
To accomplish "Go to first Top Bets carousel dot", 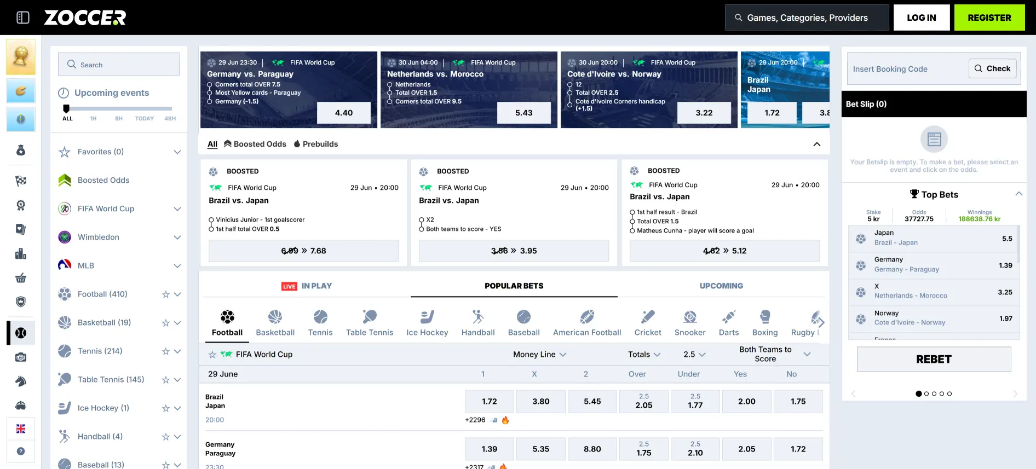I will pyautogui.click(x=918, y=393).
